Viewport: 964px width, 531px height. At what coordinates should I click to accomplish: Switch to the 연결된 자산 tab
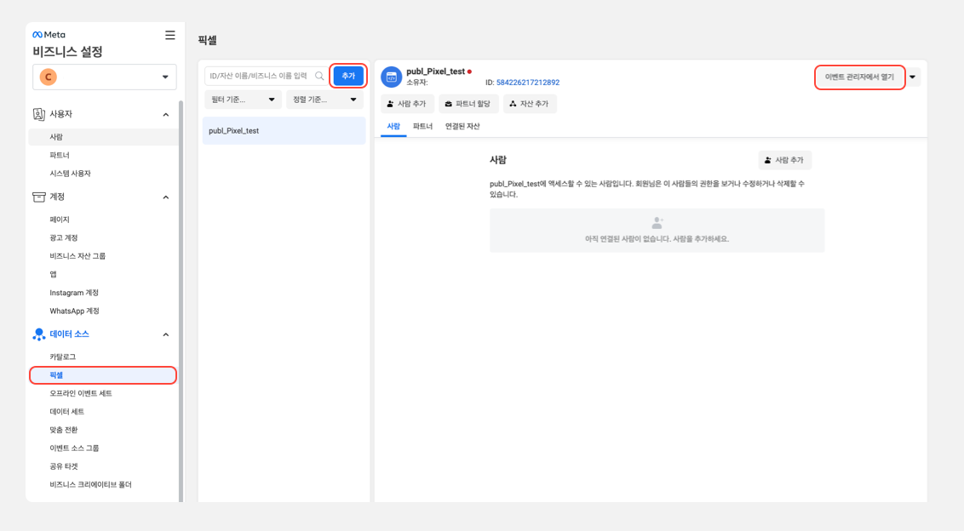(x=462, y=126)
